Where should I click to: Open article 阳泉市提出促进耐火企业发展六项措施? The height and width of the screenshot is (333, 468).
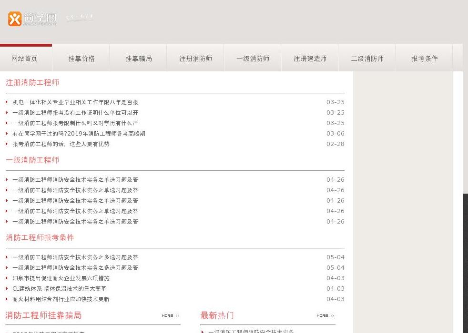click(x=61, y=278)
